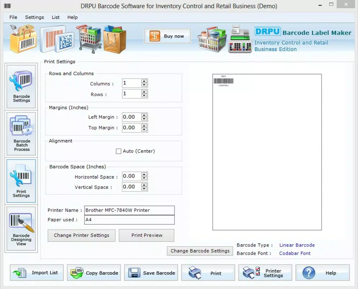Image resolution: width=358 pixels, height=289 pixels.
Task: Close the DRPU Barcode window
Action: (346, 4)
